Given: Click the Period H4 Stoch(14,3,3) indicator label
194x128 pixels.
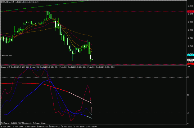Looking at the screenshot, I should pos(101,67).
